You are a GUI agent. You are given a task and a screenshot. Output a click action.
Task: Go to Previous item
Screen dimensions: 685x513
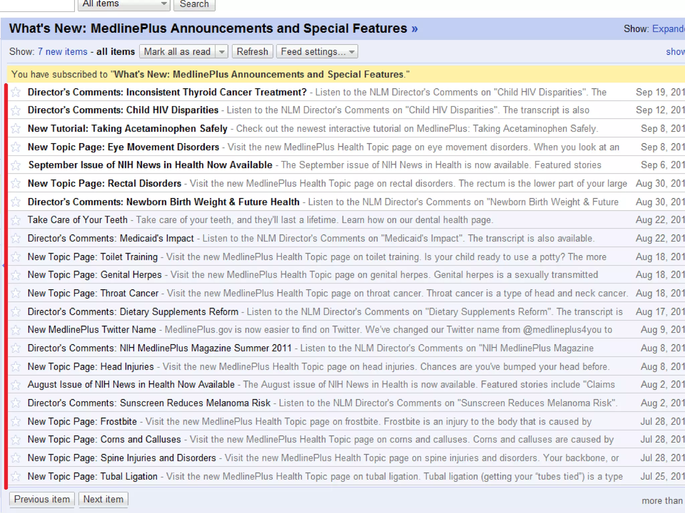pyautogui.click(x=42, y=499)
